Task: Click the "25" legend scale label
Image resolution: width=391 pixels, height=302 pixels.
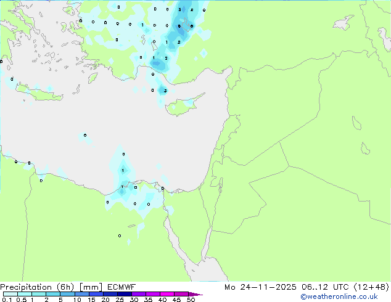Action: pyautogui.click(x=120, y=300)
